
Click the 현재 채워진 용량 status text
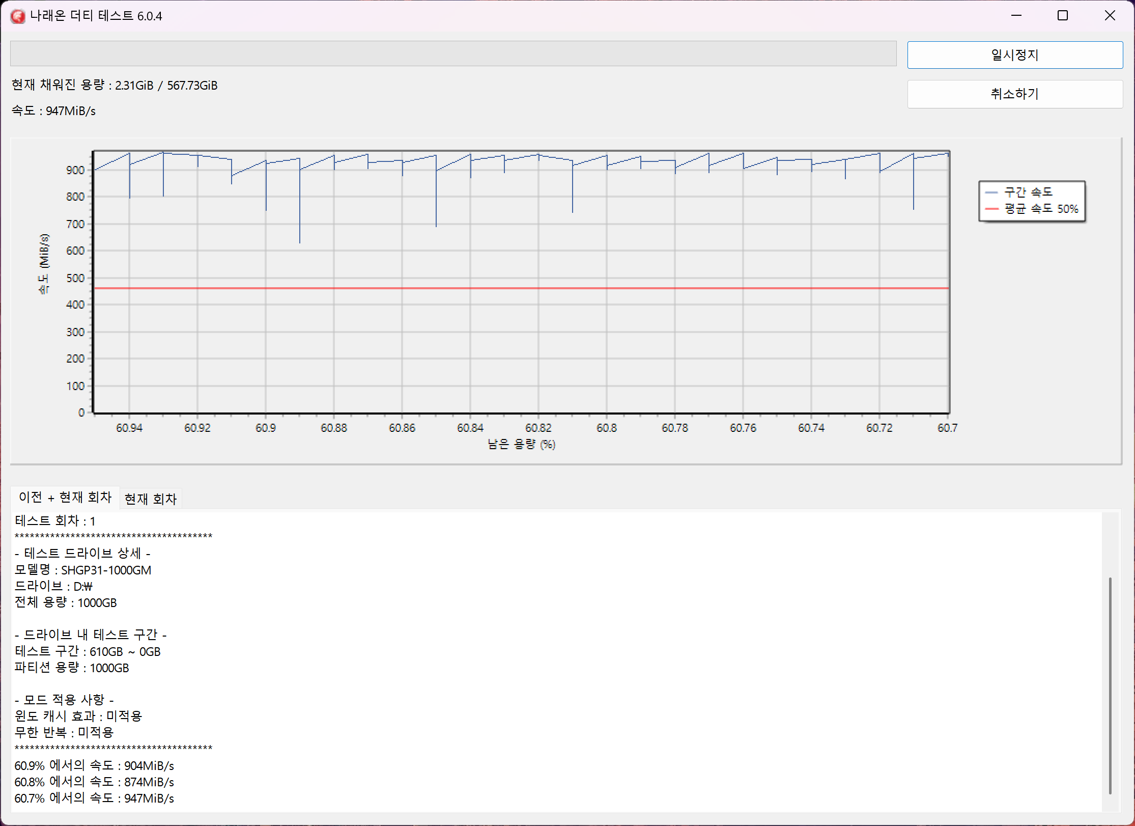(x=115, y=85)
